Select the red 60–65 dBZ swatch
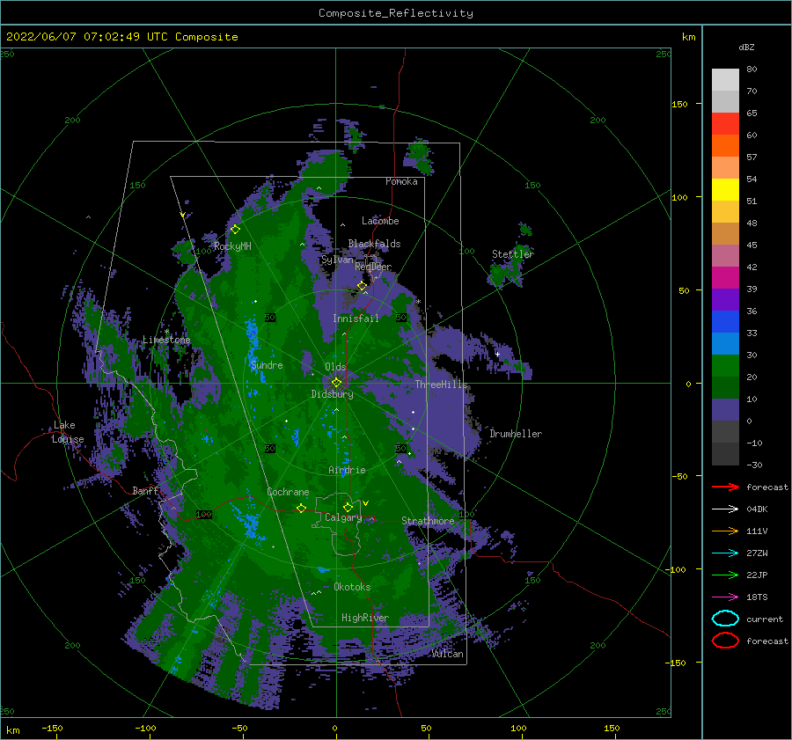Image resolution: width=792 pixels, height=740 pixels. [725, 124]
